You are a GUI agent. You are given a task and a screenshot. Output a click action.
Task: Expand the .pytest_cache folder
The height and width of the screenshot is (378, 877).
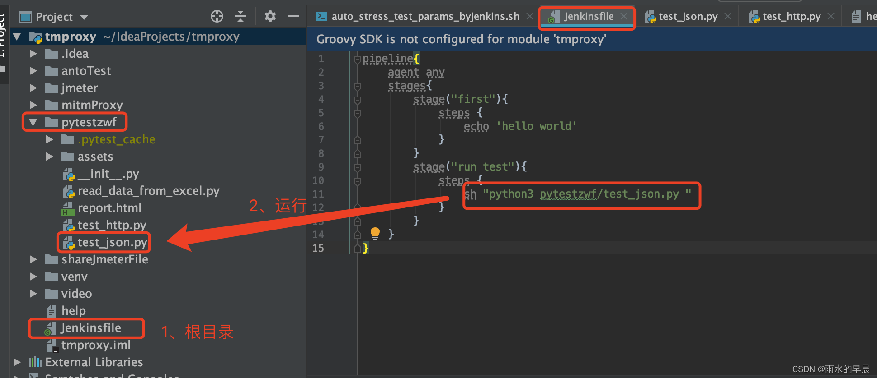tap(49, 139)
